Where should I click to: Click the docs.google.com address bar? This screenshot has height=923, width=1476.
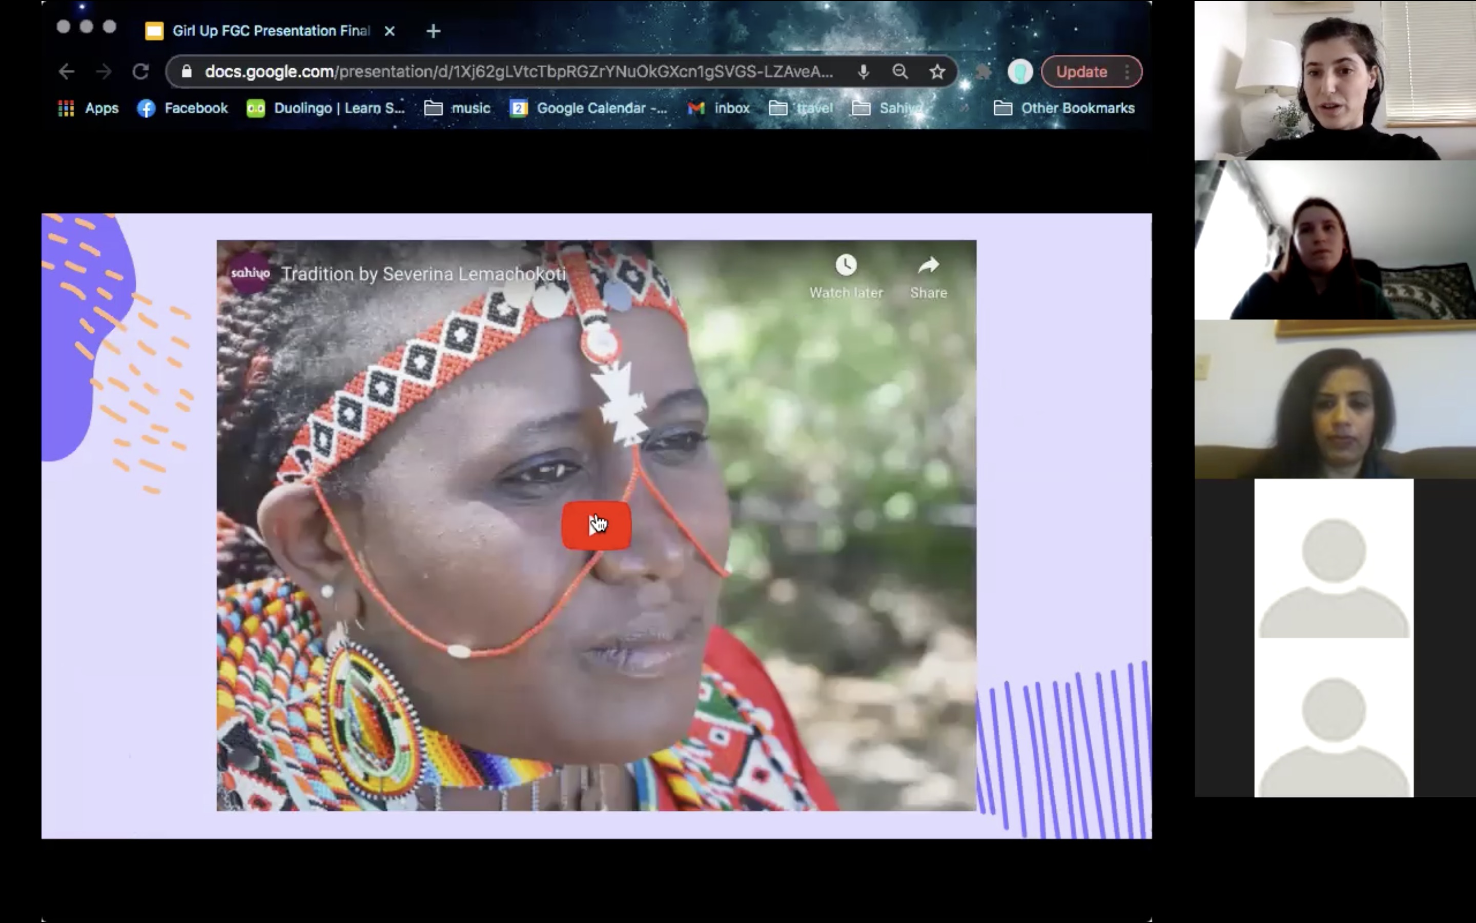tap(519, 72)
